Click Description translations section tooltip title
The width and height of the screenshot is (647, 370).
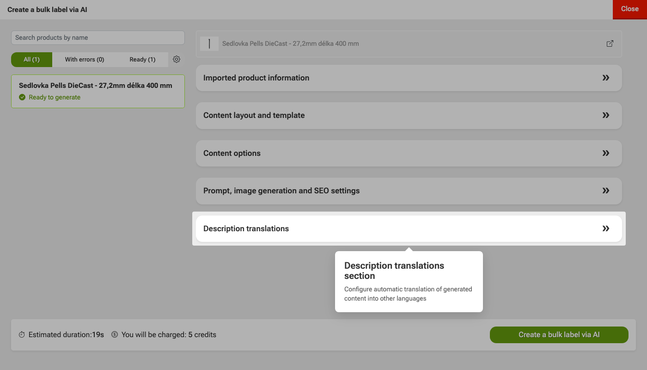coord(394,271)
